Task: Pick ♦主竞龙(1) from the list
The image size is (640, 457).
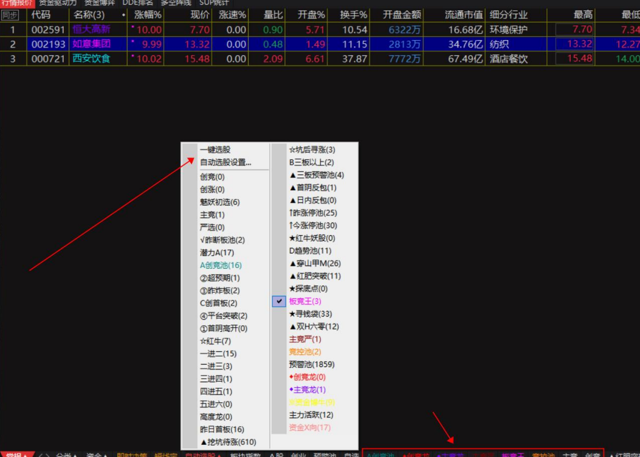Action: click(307, 390)
